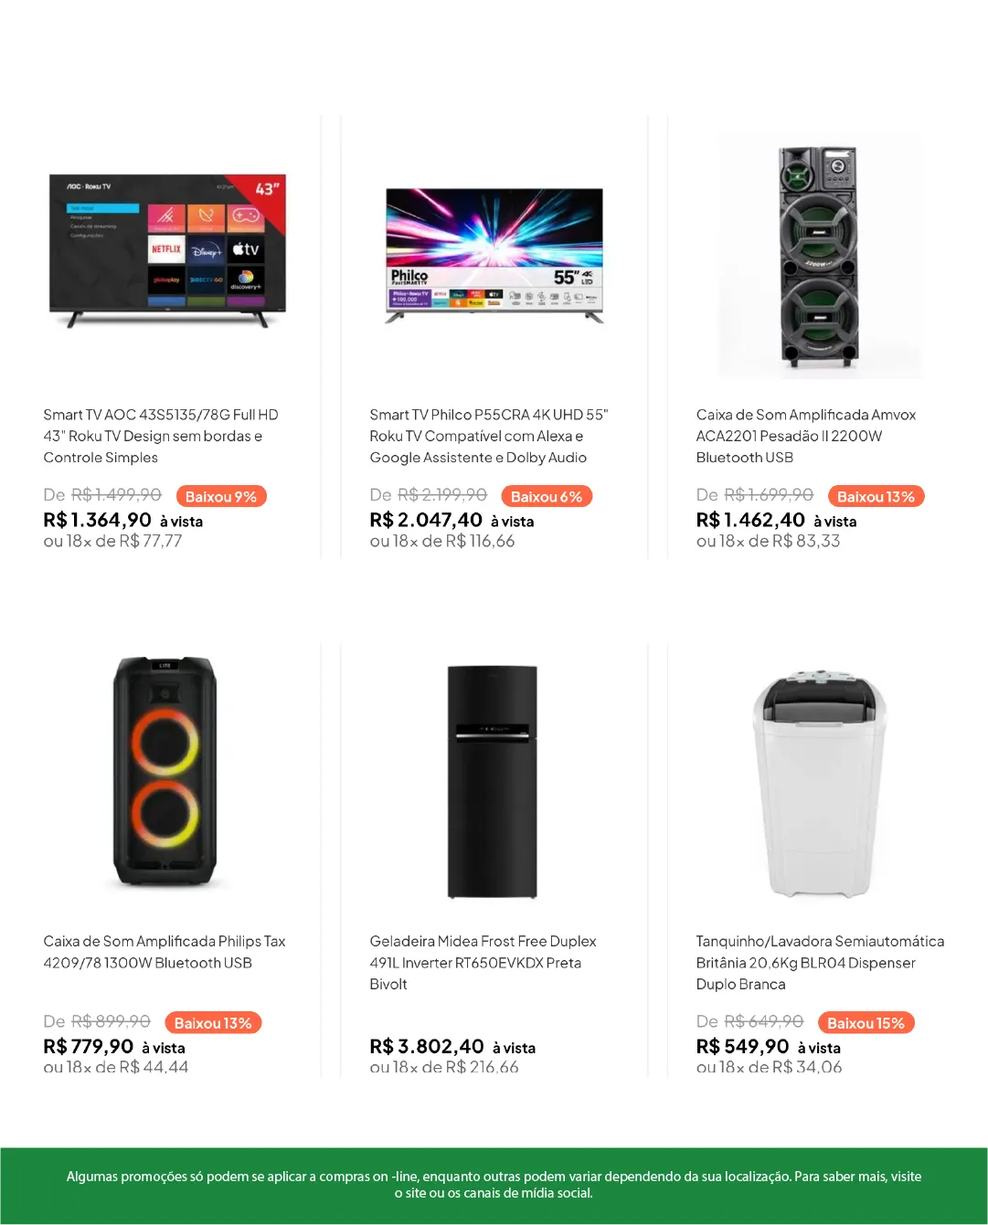The width and height of the screenshot is (988, 1225).
Task: Open the Tanquinho/Lavadora Britânia title link
Action: tap(820, 962)
